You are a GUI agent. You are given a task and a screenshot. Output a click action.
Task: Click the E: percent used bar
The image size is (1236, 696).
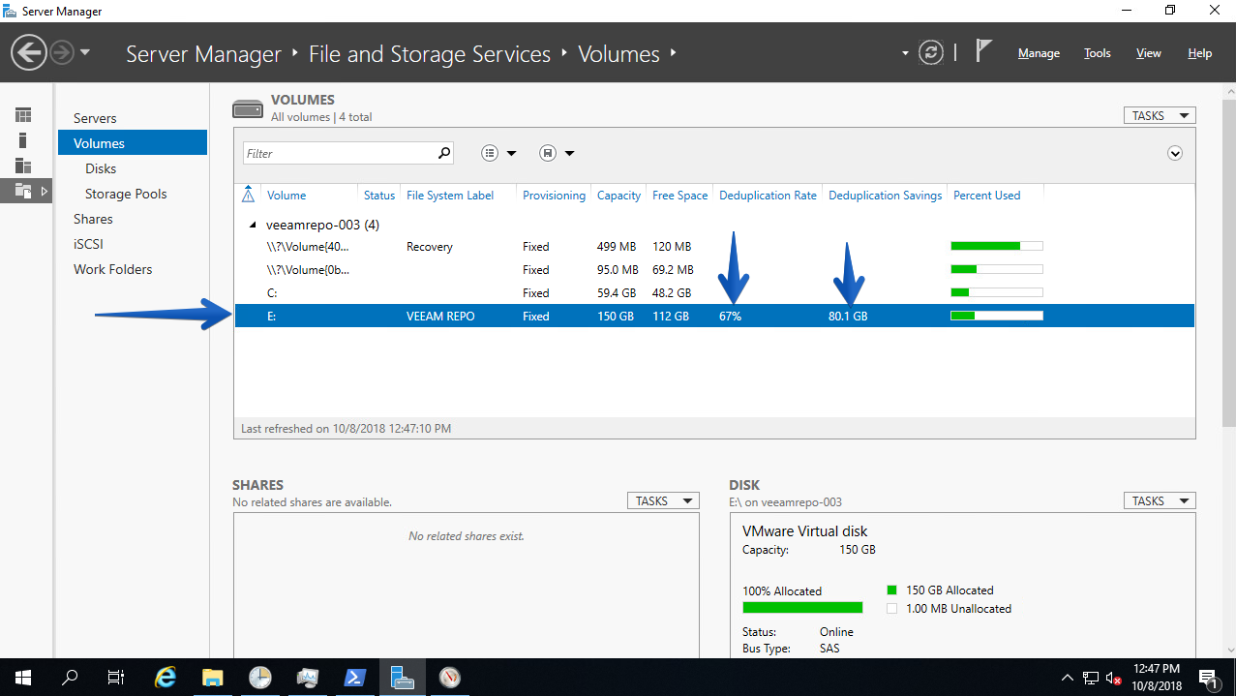point(997,316)
